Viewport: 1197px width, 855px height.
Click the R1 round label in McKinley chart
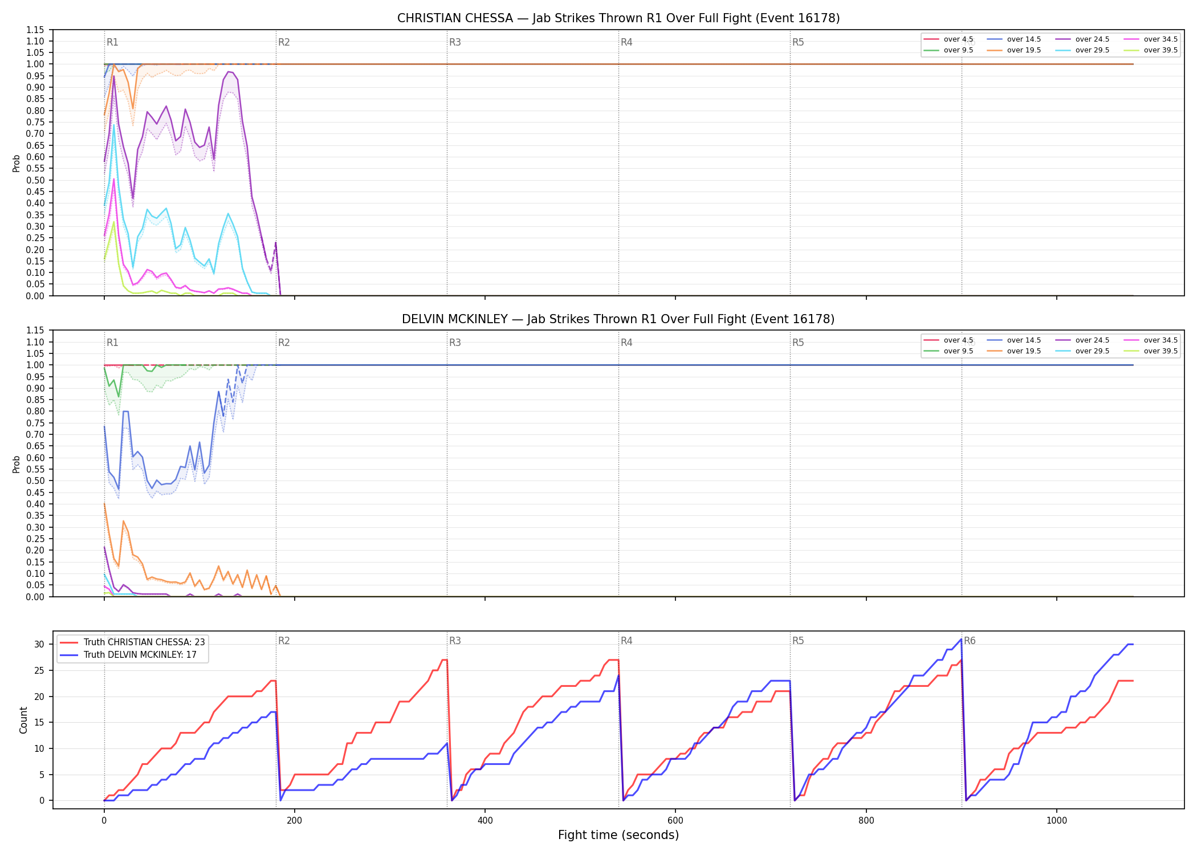click(112, 343)
